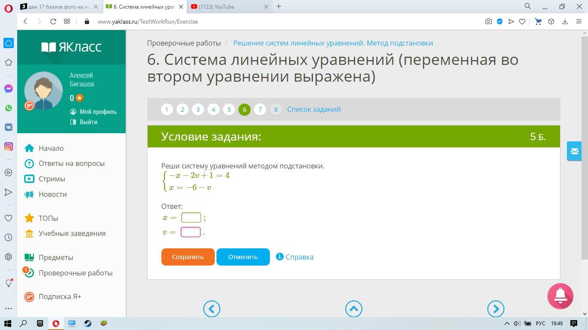
Task: Open Список заданий link
Action: [x=314, y=109]
